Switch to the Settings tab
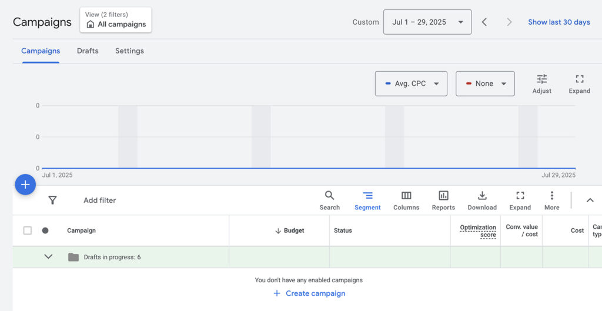This screenshot has height=311, width=602. pyautogui.click(x=129, y=51)
